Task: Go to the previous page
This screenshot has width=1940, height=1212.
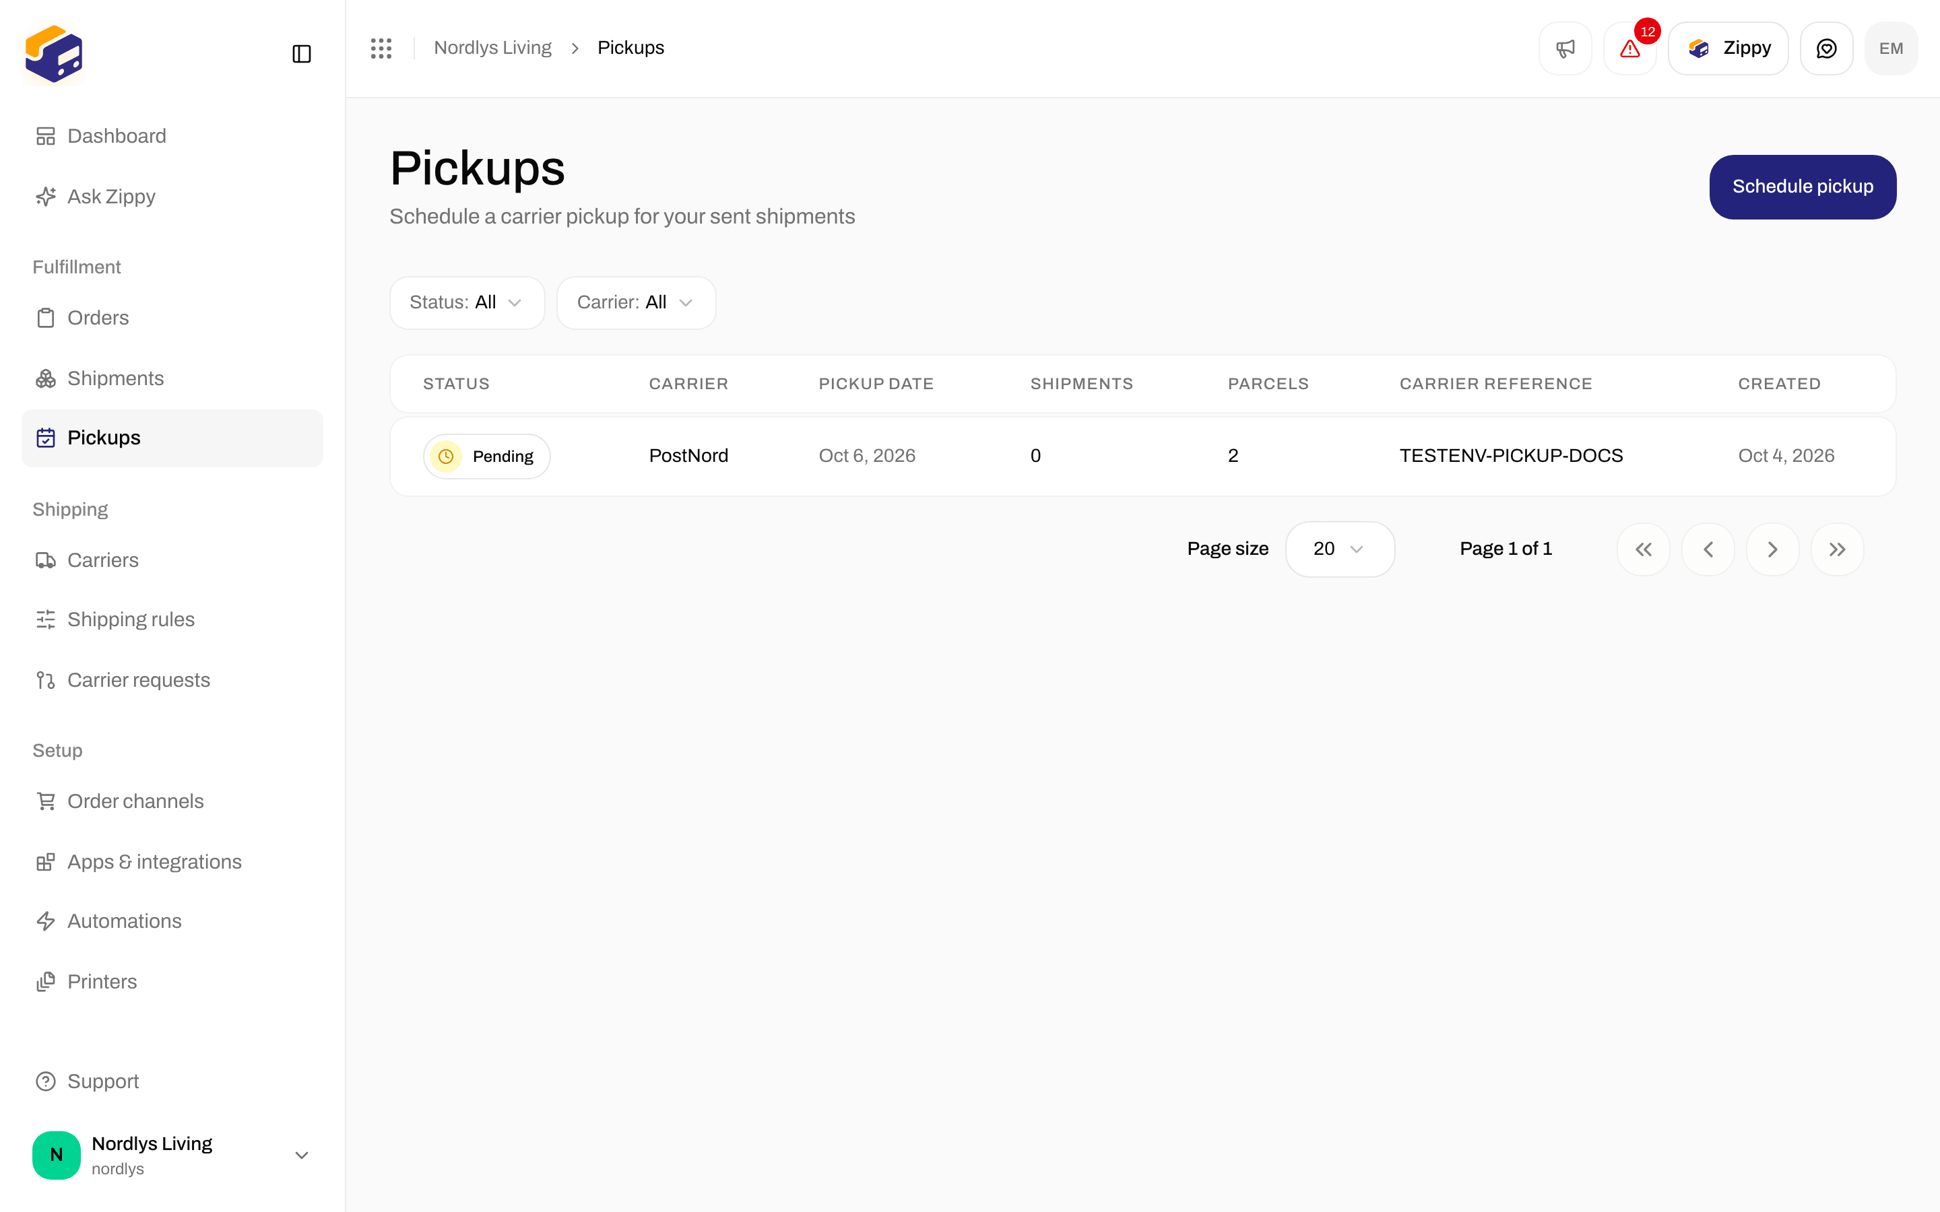Action: [x=1708, y=549]
